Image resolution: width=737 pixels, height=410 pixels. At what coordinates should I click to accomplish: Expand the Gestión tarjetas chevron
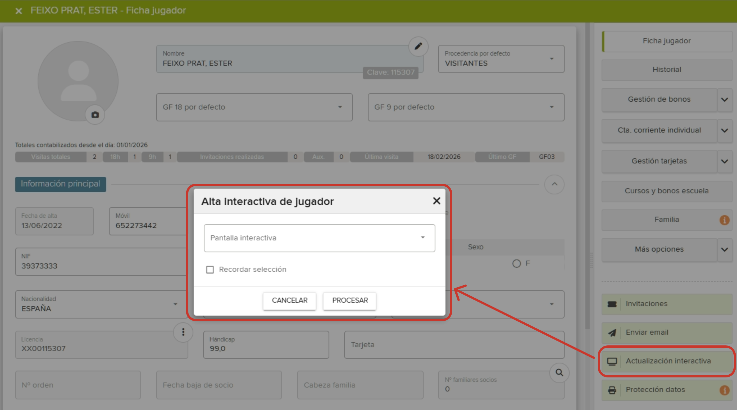click(x=724, y=161)
